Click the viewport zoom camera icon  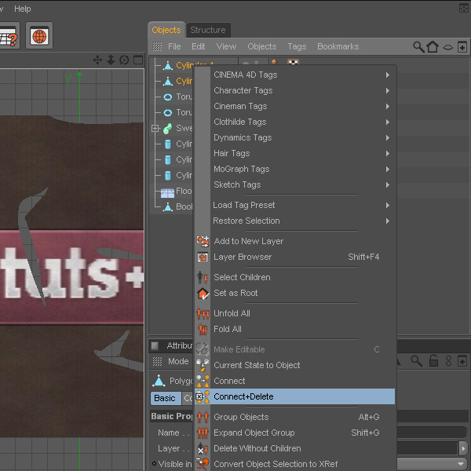[x=111, y=60]
